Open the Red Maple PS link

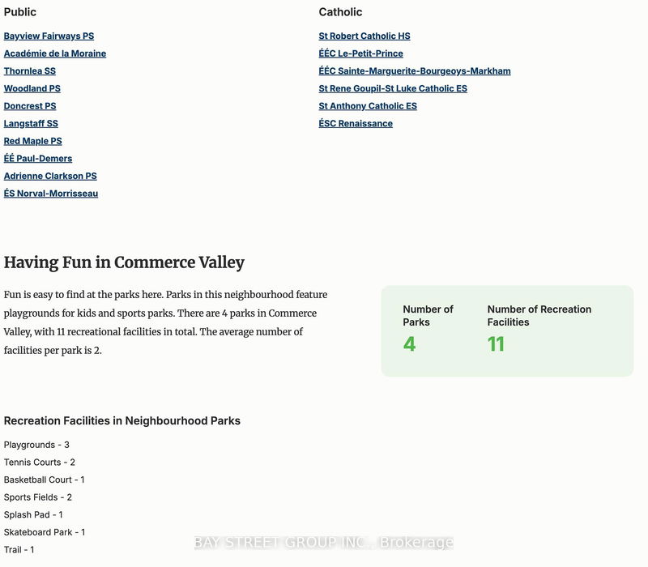(x=32, y=141)
